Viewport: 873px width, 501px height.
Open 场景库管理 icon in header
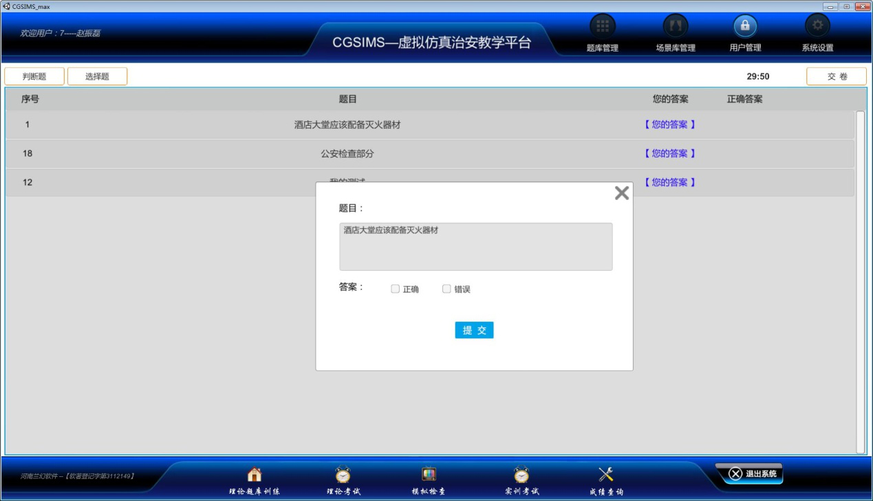[675, 27]
